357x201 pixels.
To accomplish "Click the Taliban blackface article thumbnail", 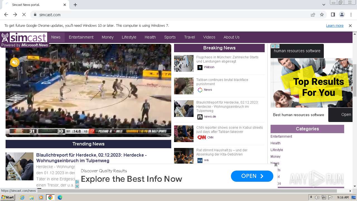I will tap(184, 86).
